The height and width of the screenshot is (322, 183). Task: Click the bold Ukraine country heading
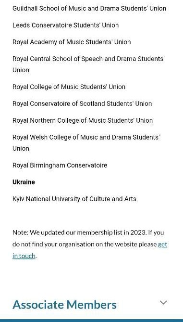(x=24, y=182)
